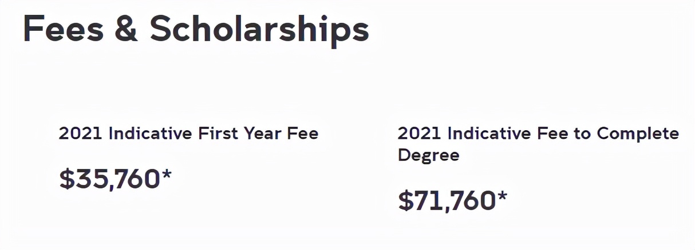Click the asterisk after $71,760
Screen dimensions: 695x250
[501, 195]
